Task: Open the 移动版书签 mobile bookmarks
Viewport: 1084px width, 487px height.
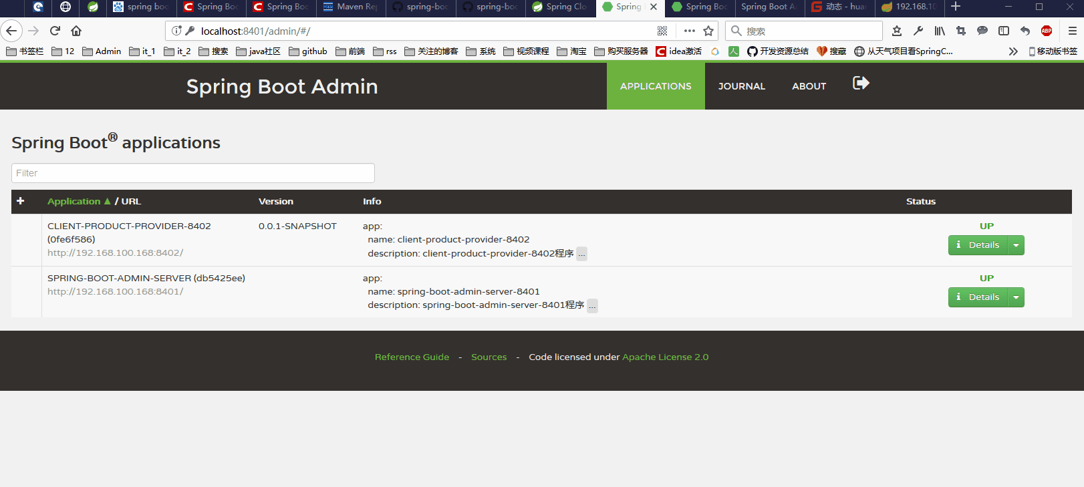Action: tap(1053, 51)
